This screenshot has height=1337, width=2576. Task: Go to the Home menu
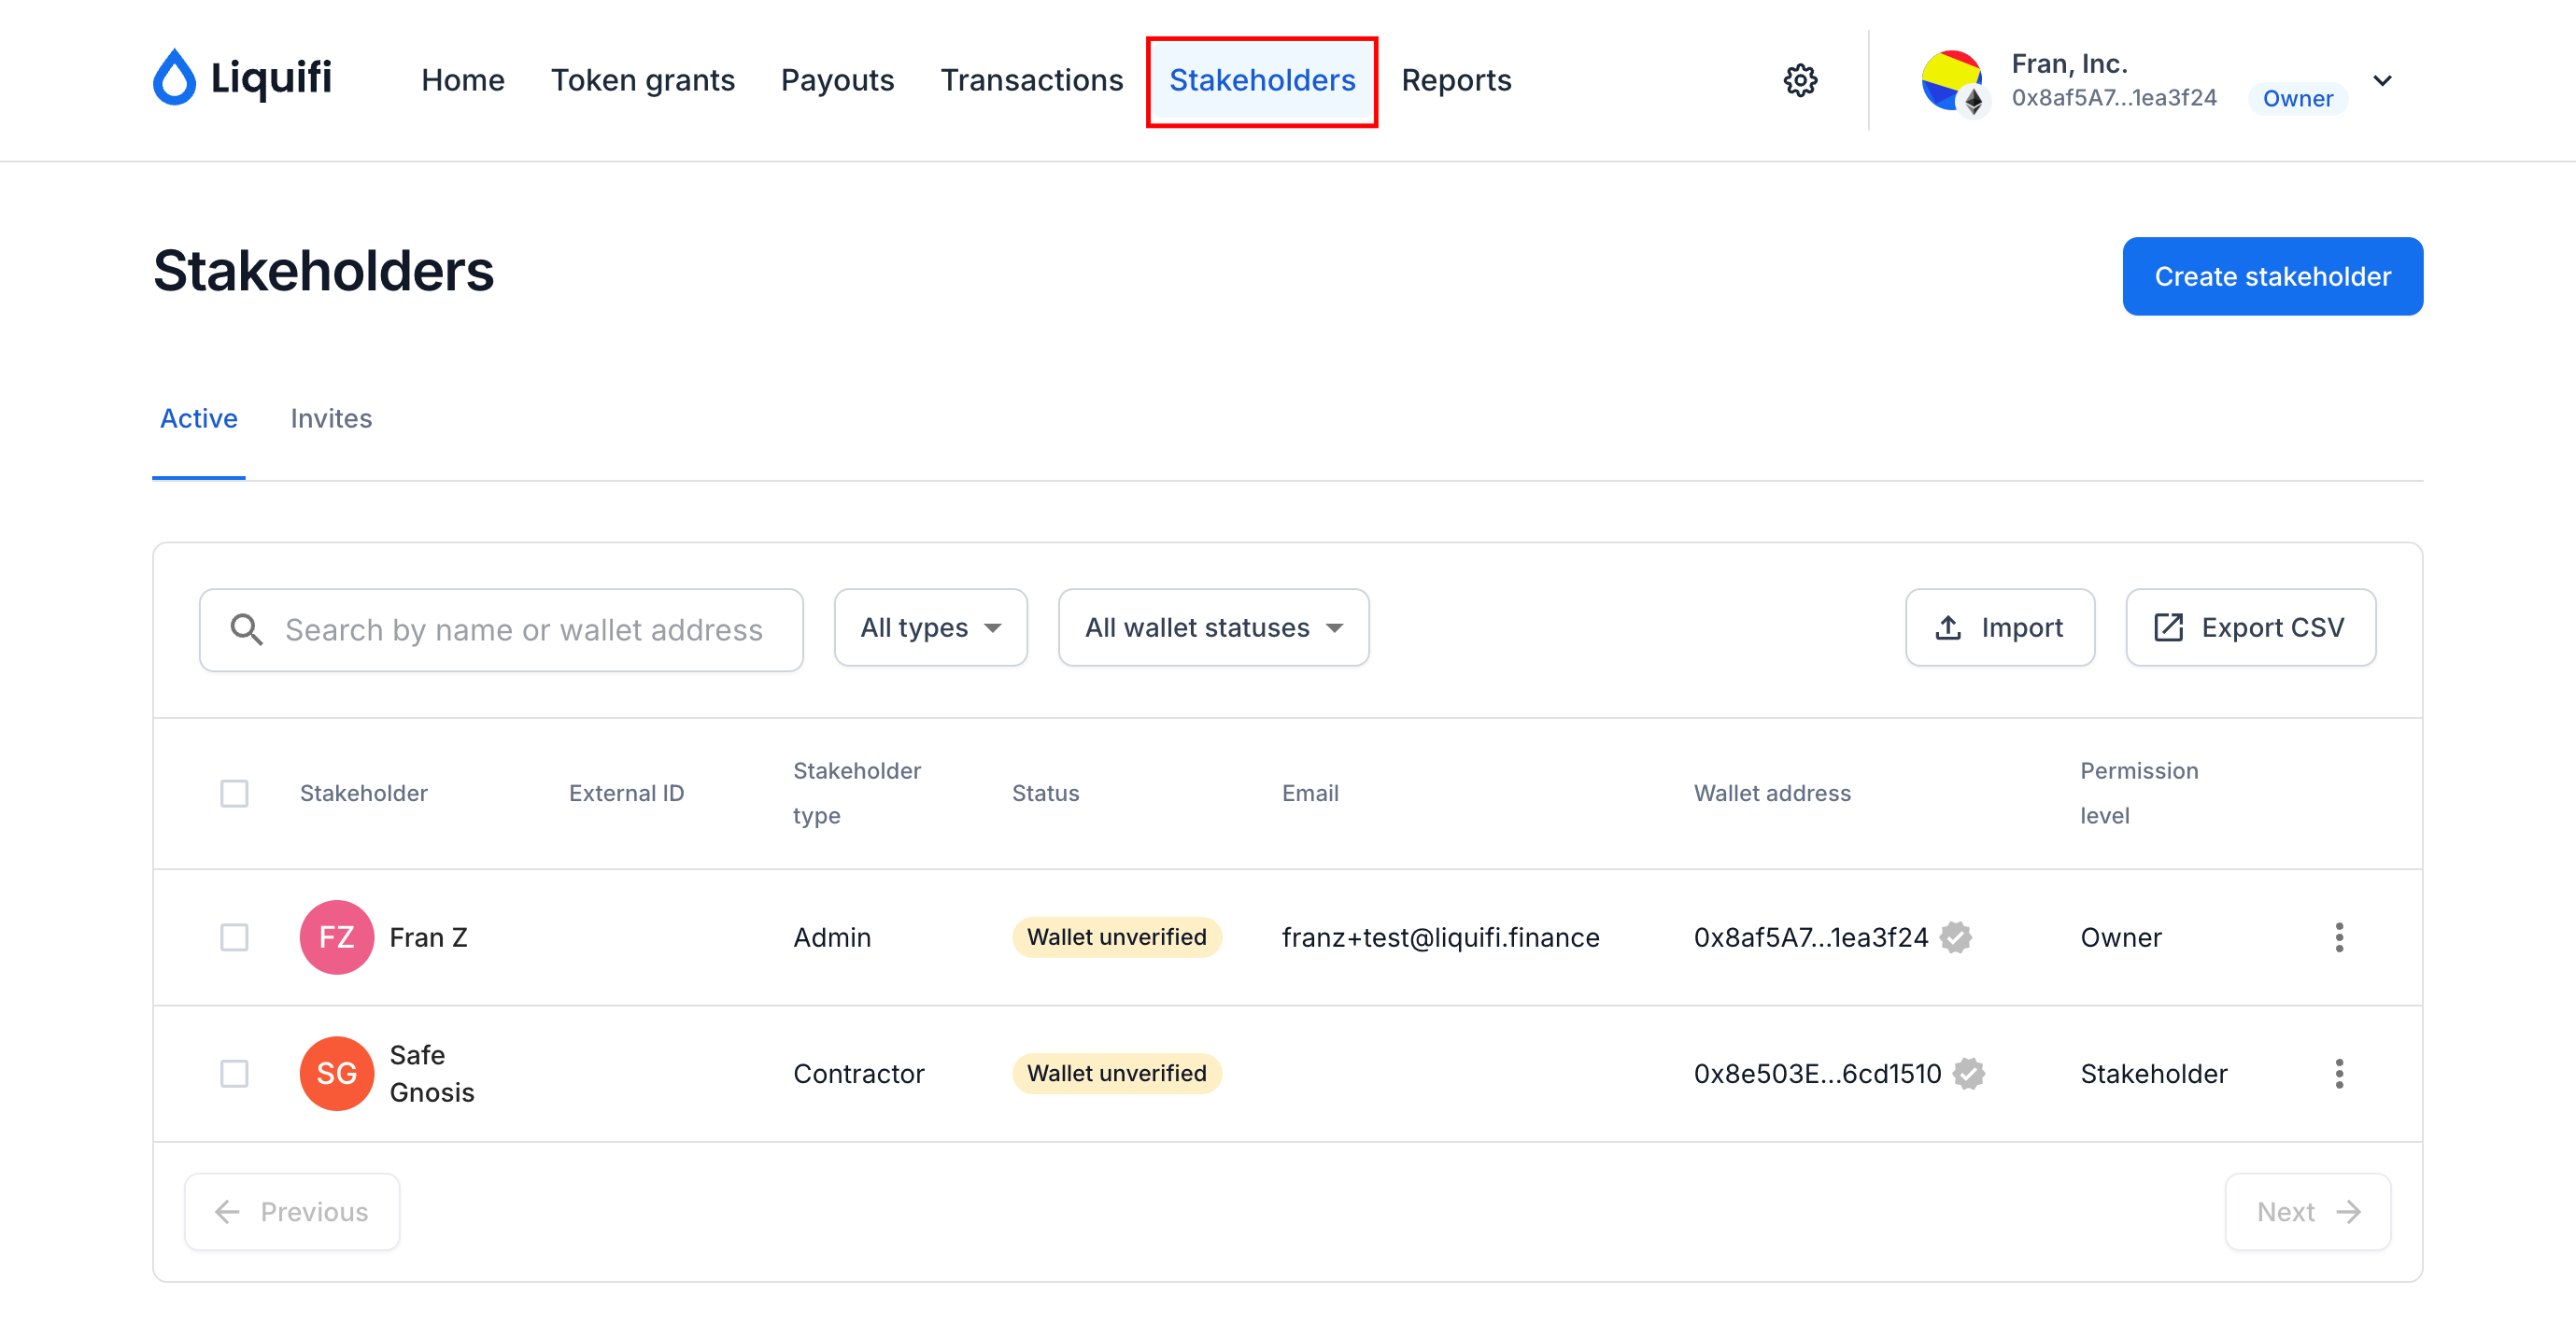(x=462, y=80)
